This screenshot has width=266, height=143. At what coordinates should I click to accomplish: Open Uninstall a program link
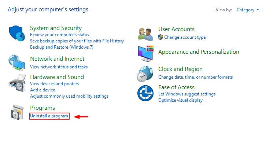(49, 116)
